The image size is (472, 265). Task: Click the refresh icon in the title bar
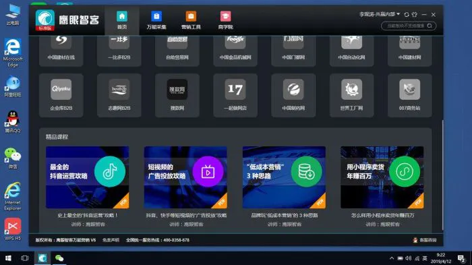[x=407, y=14]
